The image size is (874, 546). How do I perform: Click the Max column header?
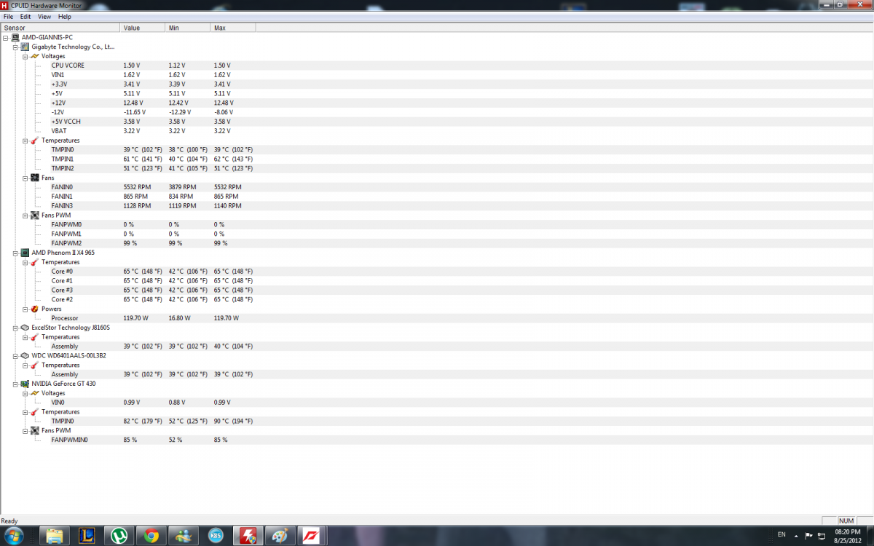[233, 28]
